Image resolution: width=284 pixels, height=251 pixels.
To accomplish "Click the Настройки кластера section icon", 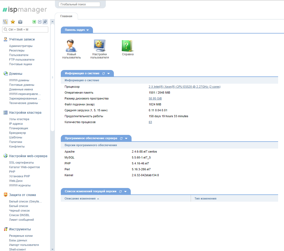I will [5, 113].
